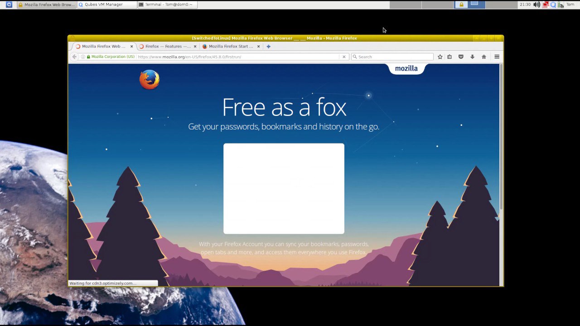The height and width of the screenshot is (326, 580).
Task: Click 'Get your passwords, bookmarks and history' subtitle
Action: (x=284, y=127)
